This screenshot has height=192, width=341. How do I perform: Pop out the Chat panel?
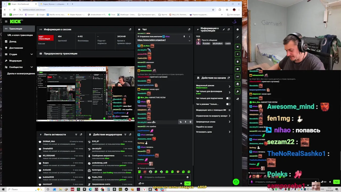[x=189, y=29]
